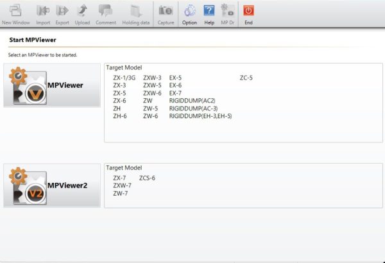Click the MPViewer gear V icon
Screen dimensions: 385x263
[x=28, y=86]
